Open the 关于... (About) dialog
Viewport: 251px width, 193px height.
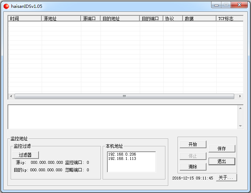point(226,177)
